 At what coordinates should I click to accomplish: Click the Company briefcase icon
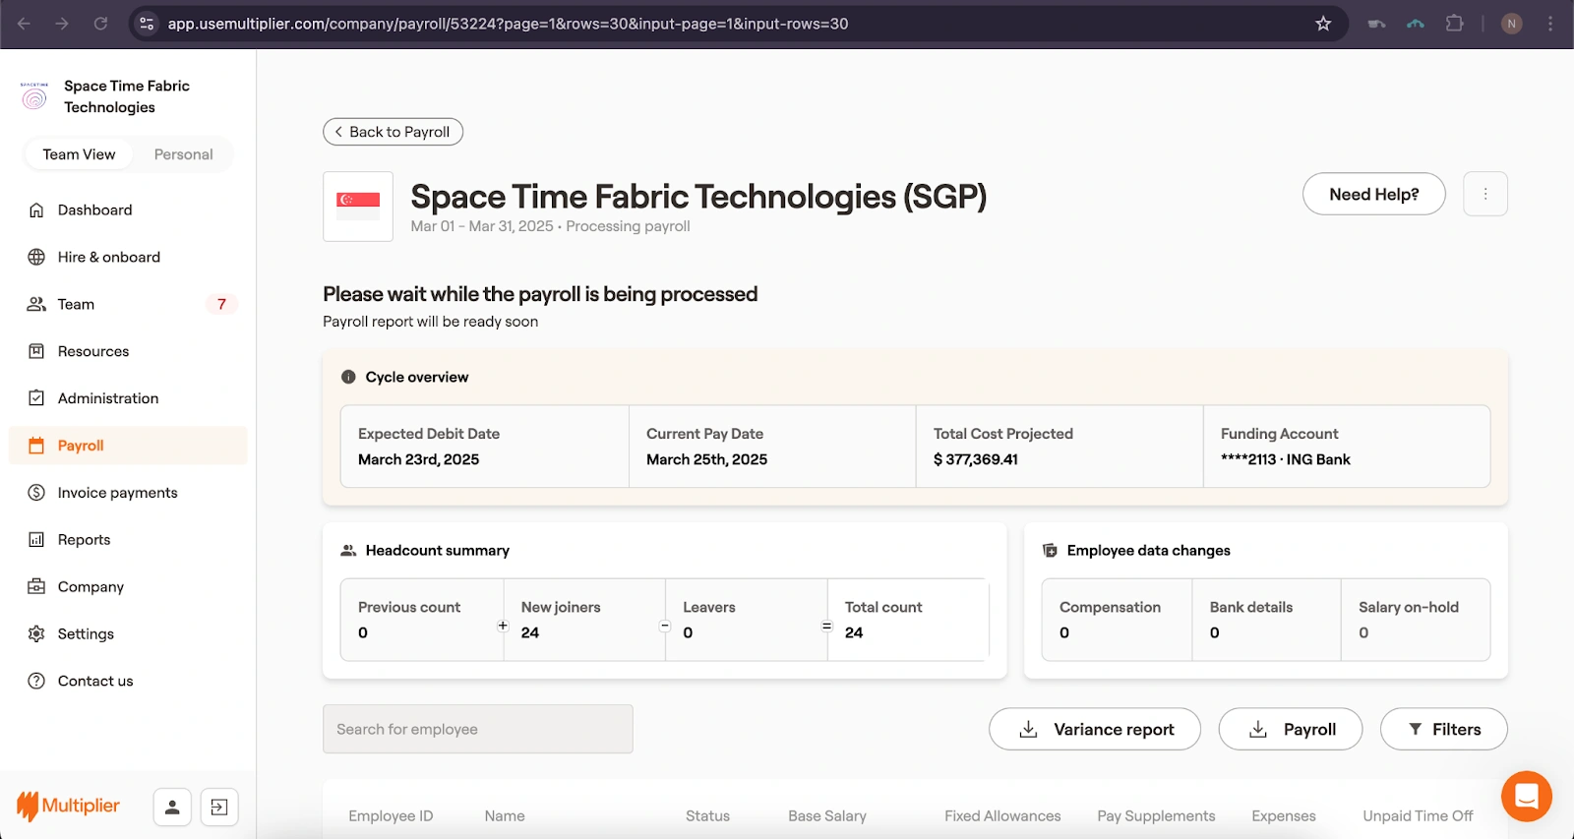click(x=36, y=587)
